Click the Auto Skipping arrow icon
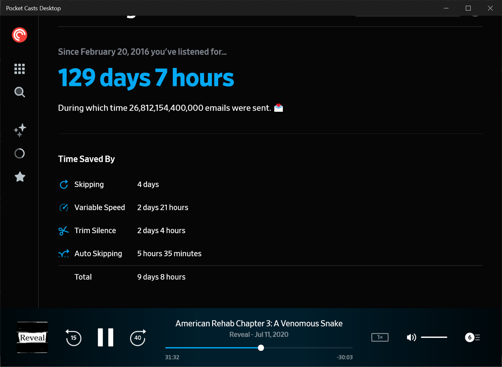The image size is (502, 367). (64, 254)
